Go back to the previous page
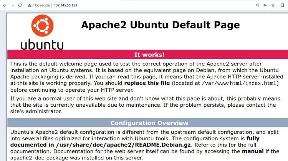 pyautogui.click(x=5, y=5)
